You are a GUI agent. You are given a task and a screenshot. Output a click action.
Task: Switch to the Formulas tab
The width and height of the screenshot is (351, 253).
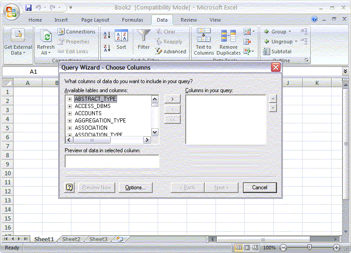(132, 20)
